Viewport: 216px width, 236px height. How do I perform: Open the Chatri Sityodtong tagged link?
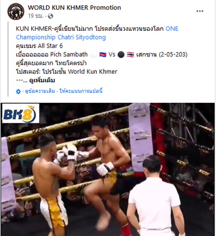[82, 37]
